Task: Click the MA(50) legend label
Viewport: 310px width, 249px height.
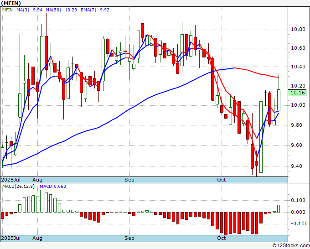Action: coord(53,10)
